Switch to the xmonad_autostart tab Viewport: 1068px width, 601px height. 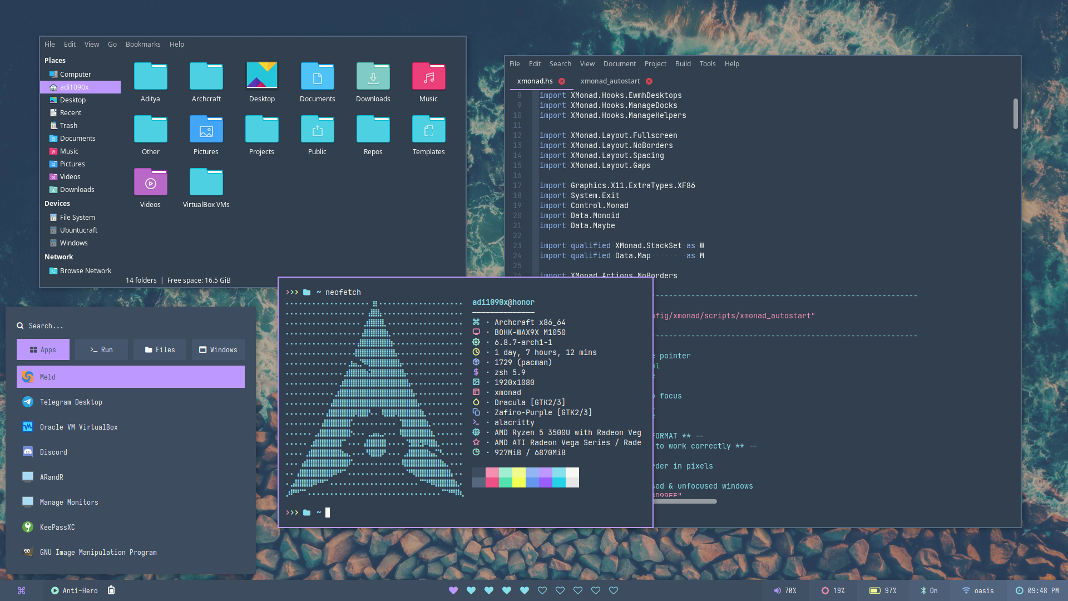tap(610, 81)
